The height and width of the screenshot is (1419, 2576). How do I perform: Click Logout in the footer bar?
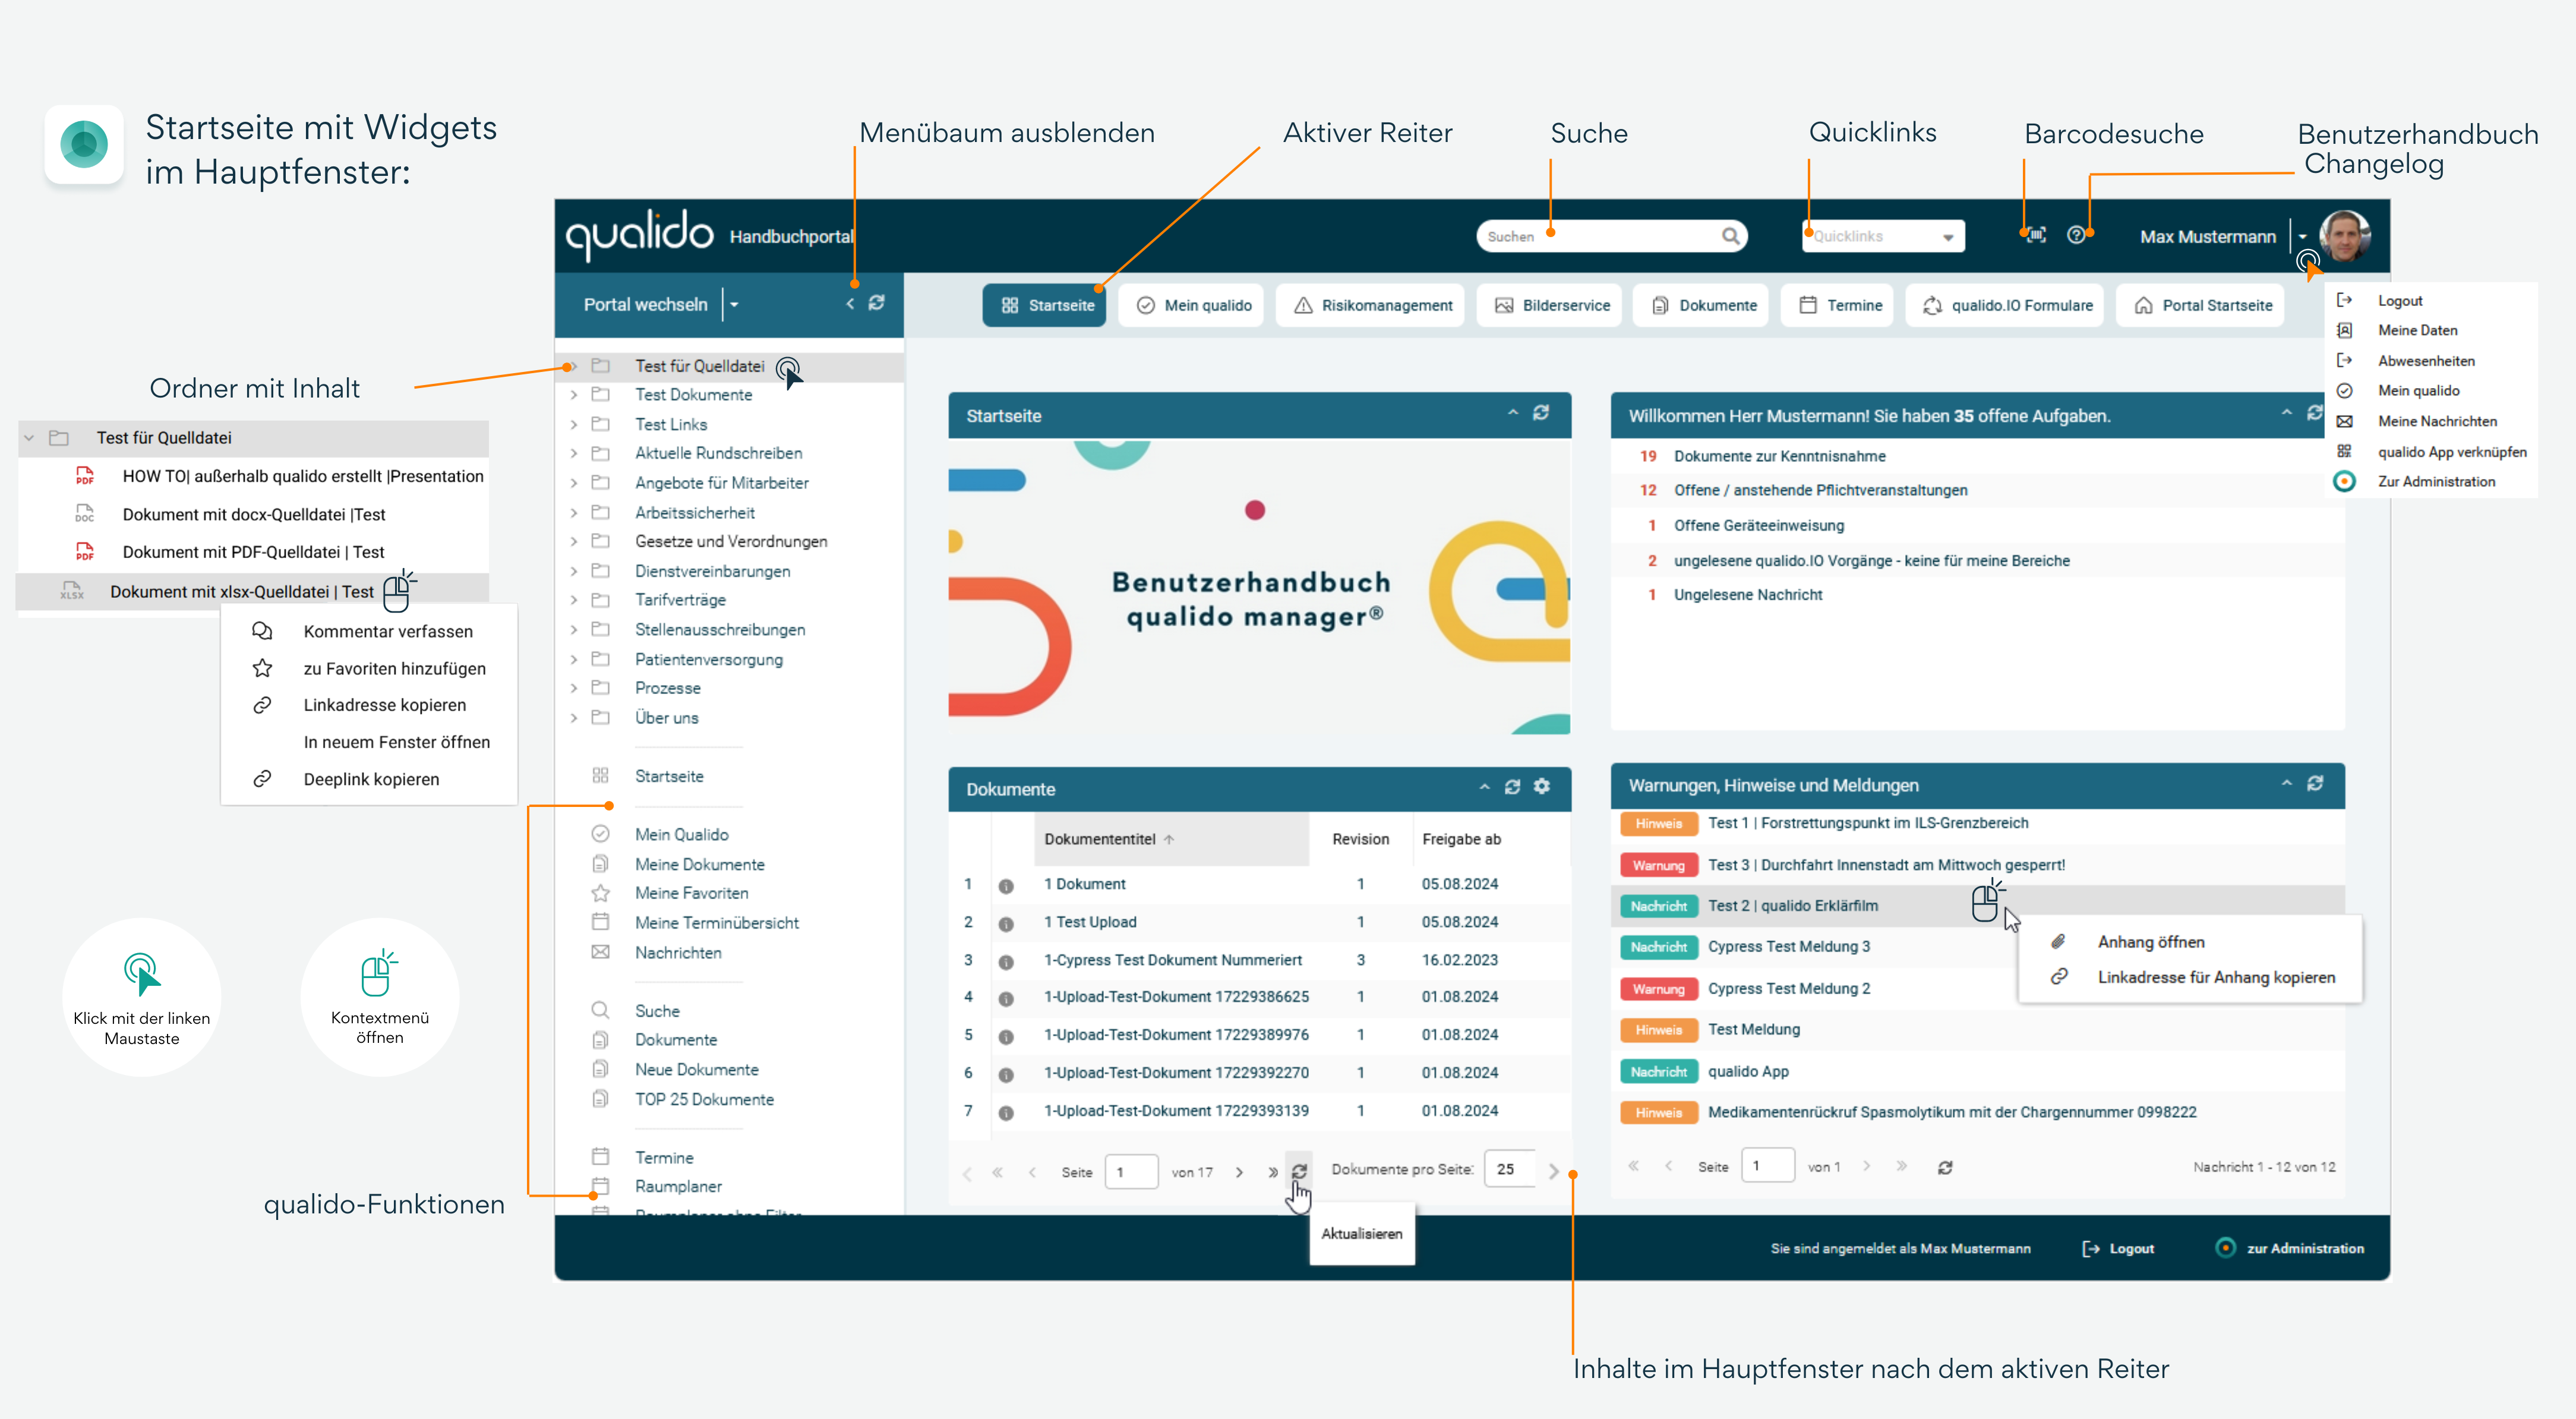pyautogui.click(x=2118, y=1248)
